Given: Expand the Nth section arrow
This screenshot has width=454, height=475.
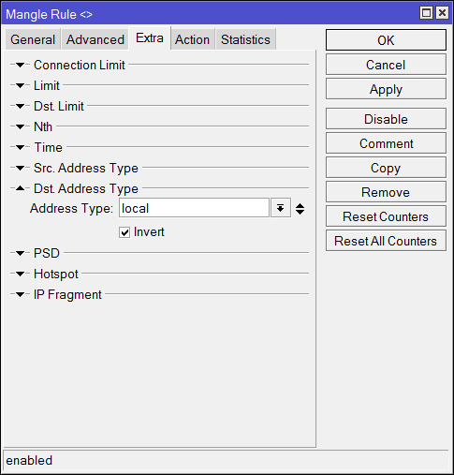Looking at the screenshot, I should (21, 126).
